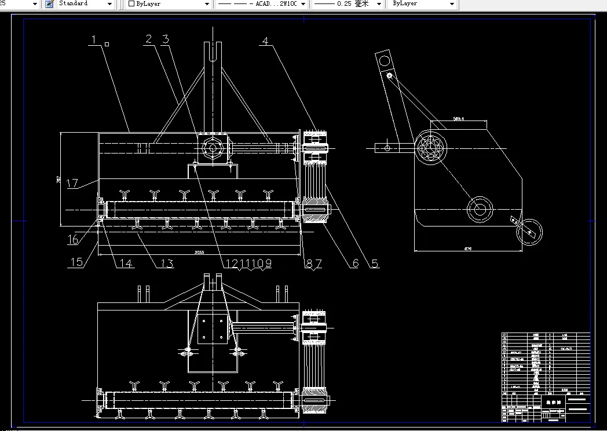Select part callout number 17
The width and height of the screenshot is (607, 431).
[x=72, y=183]
